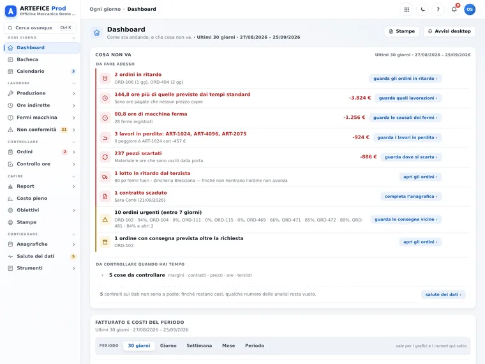Image resolution: width=485 pixels, height=364 pixels.
Task: Click Salute dei dati pulse icon
Action: [x=10, y=256]
